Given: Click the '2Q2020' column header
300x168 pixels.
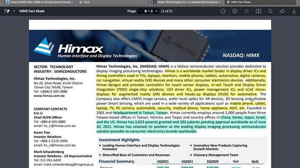Looking at the screenshot, I should point(212,161).
